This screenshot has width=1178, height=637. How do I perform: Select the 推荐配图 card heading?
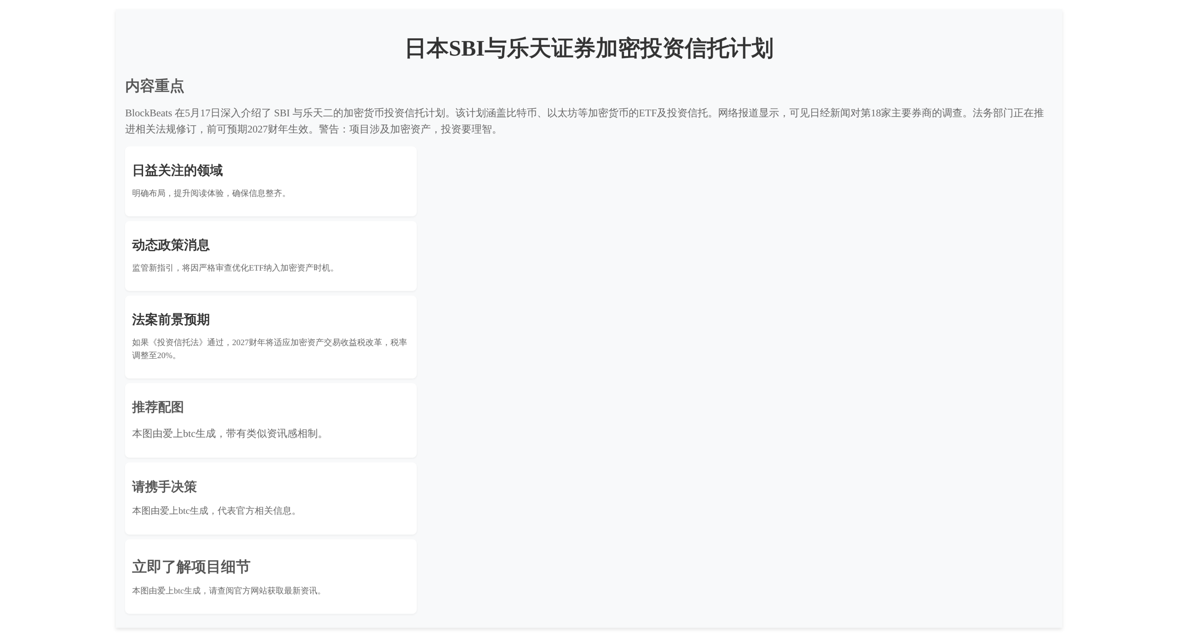coord(158,407)
